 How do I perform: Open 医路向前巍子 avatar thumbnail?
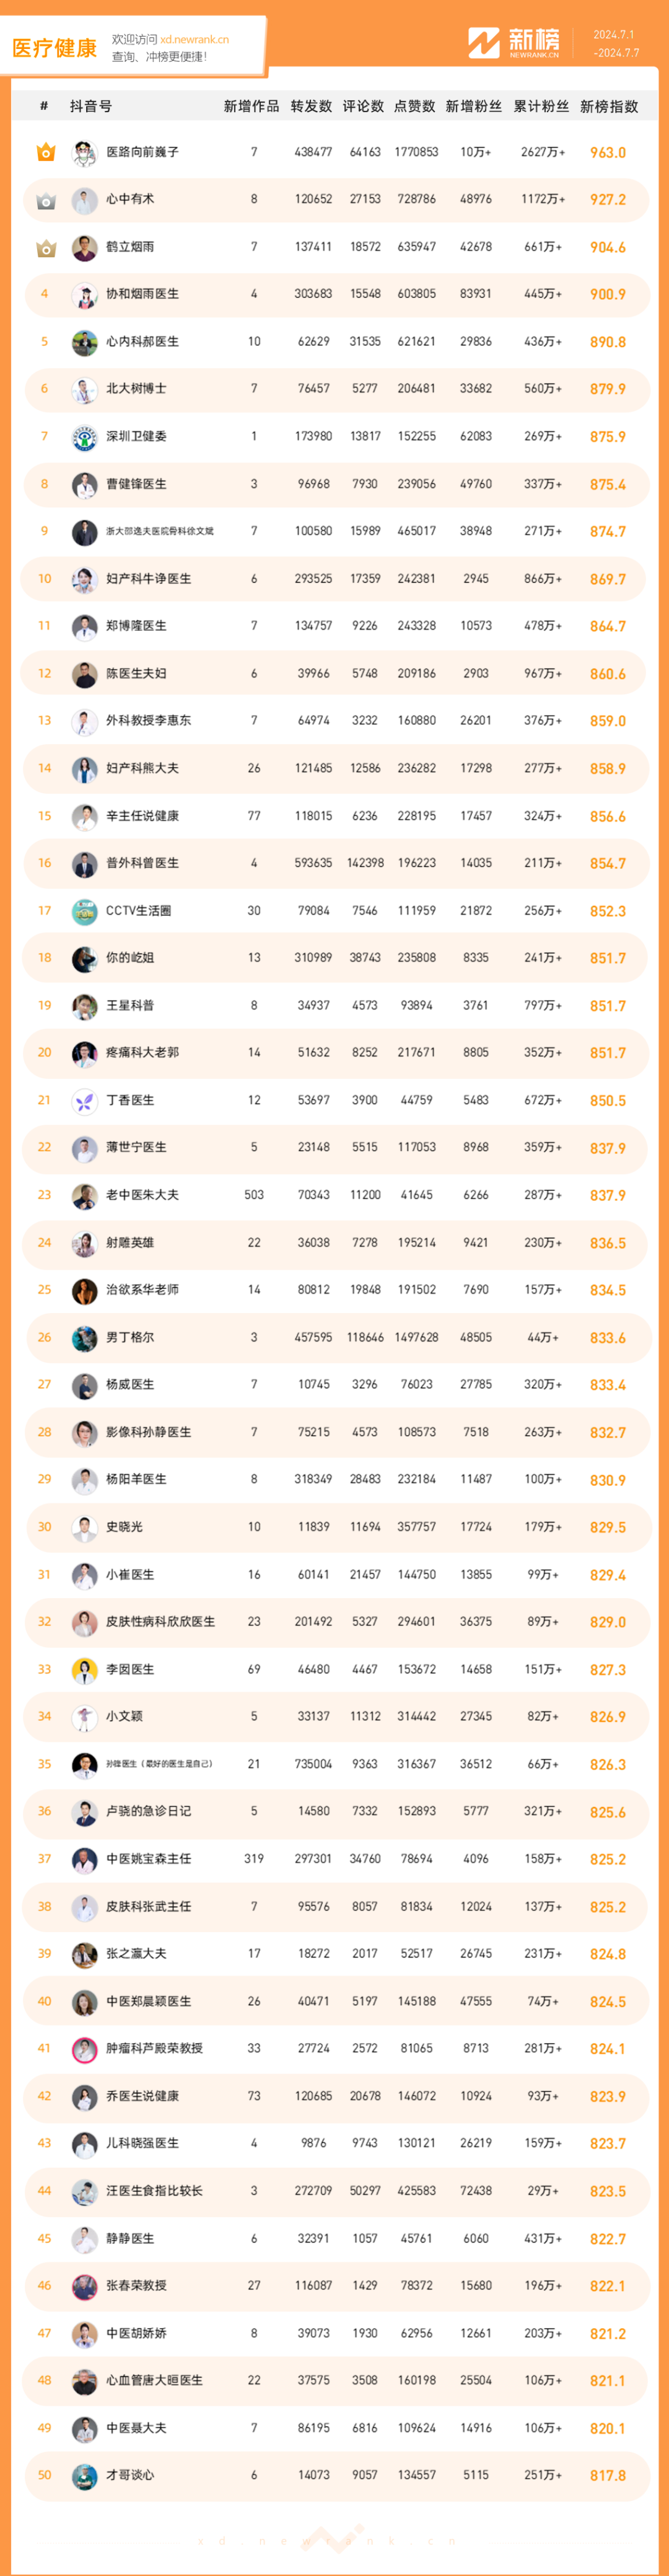pos(84,153)
